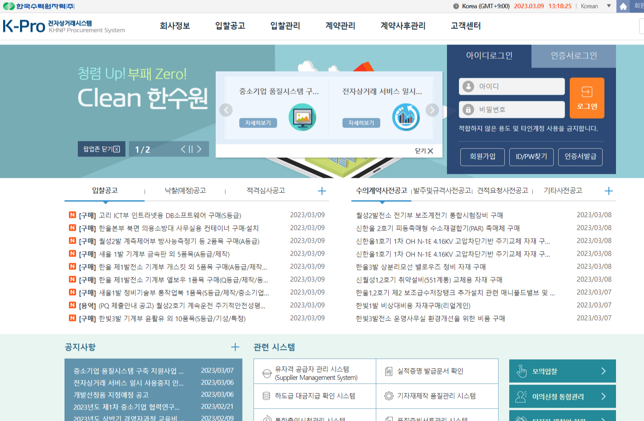The image size is (644, 421).
Task: Open the 고객센터 menu
Action: point(466,26)
